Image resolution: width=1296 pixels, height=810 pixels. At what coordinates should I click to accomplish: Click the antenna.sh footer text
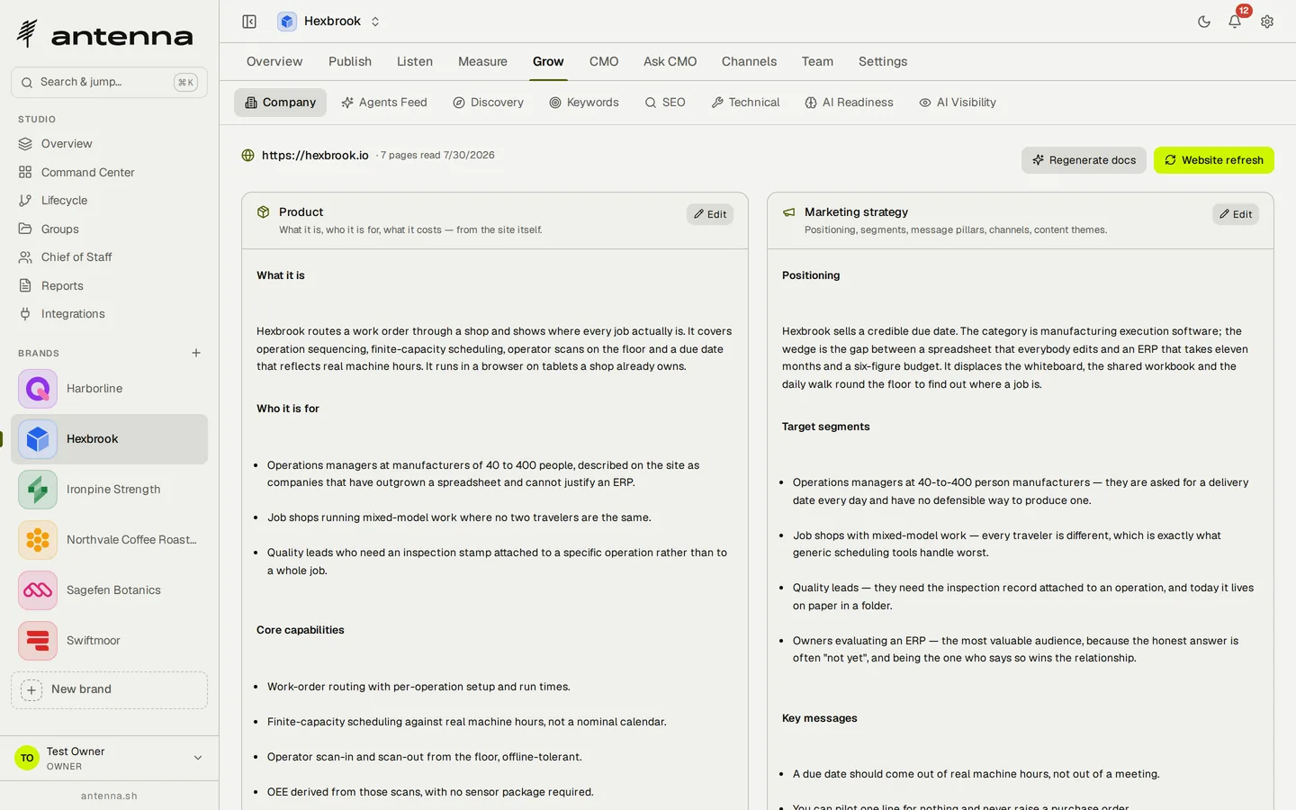pos(109,796)
